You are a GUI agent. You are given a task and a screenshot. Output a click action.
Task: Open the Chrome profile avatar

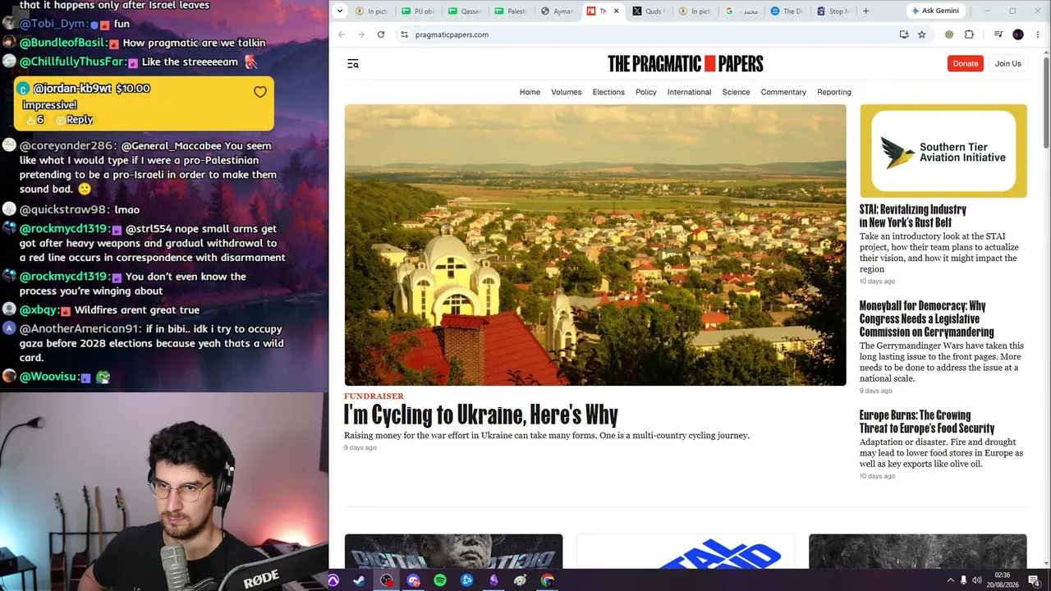pyautogui.click(x=1018, y=34)
